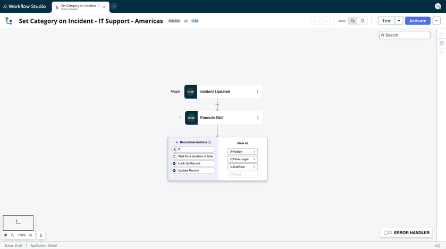The height and width of the screenshot is (249, 446).
Task: Add recommended Wait for a duration of time
Action: tap(193, 156)
